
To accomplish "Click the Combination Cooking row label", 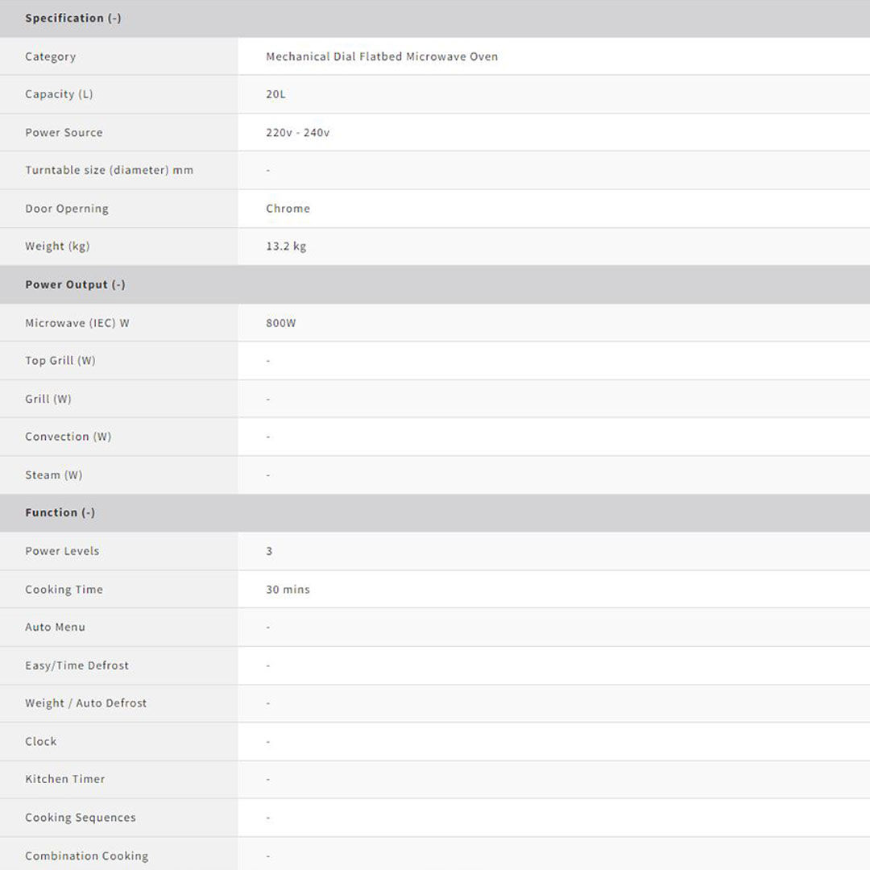I will click(86, 855).
